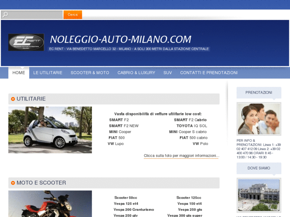
Task: Open the HOME menu tab
Action: pyautogui.click(x=19, y=72)
